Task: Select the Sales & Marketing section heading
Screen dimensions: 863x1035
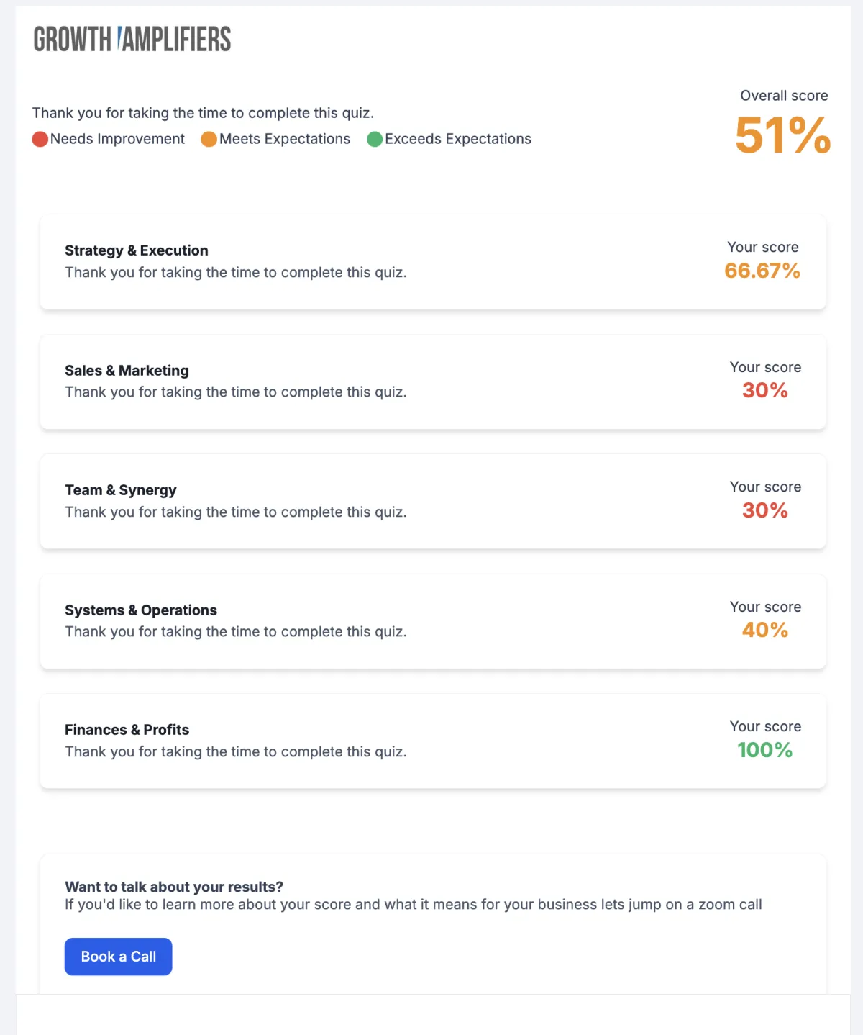Action: click(127, 370)
